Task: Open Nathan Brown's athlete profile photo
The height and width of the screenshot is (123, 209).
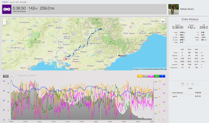Action: (173, 9)
